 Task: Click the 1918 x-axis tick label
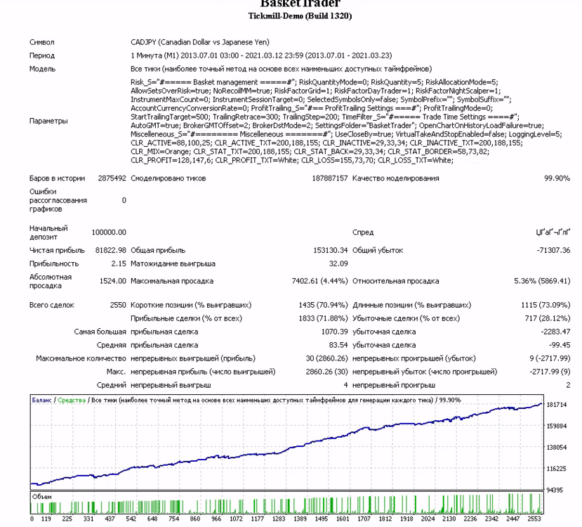click(x=406, y=519)
